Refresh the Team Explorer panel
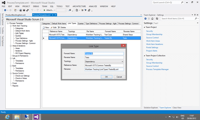Screen dimensions: 200x120 point(157,19)
